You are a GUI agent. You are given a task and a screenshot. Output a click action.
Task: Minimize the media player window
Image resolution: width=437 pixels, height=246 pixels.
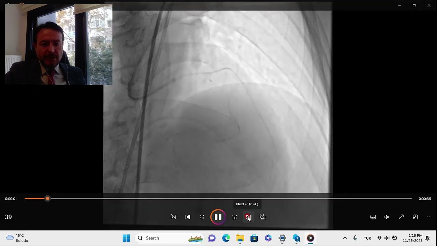point(399,5)
